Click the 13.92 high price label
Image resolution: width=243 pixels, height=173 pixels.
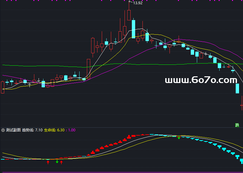point(138,3)
